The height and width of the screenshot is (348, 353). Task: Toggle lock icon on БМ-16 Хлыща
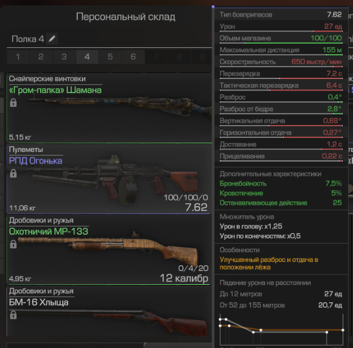coord(13,315)
